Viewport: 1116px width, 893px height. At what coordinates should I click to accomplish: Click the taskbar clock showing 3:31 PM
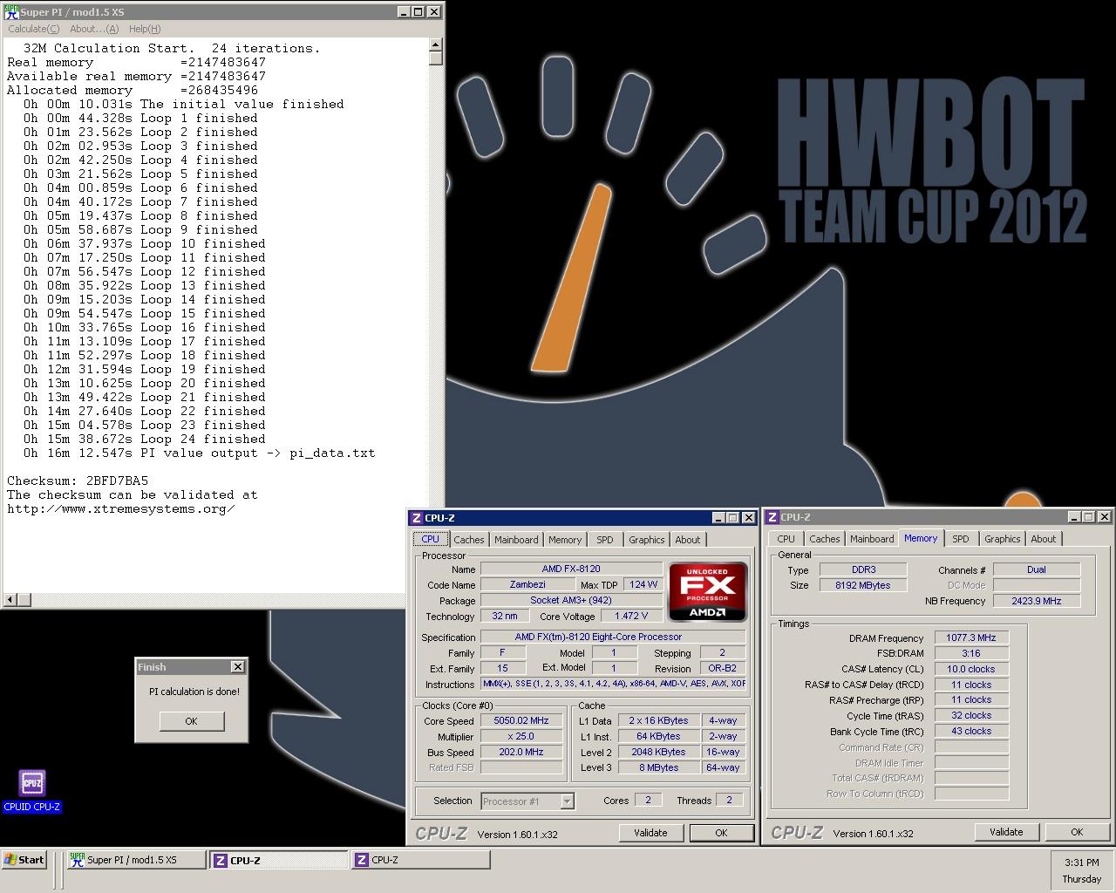pos(1081,862)
